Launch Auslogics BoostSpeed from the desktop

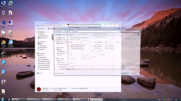pyautogui.click(x=11, y=44)
